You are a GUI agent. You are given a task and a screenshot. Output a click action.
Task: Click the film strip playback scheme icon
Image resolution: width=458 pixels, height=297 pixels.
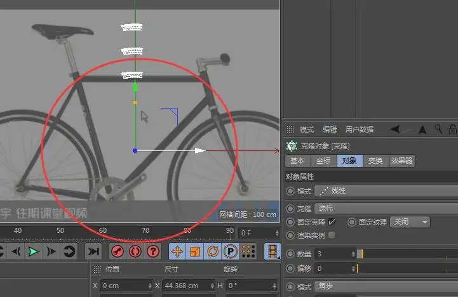[x=273, y=251]
